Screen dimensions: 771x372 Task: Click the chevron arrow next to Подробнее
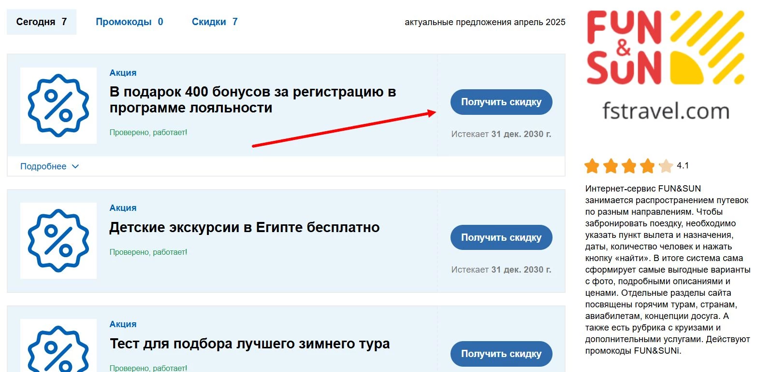(75, 166)
